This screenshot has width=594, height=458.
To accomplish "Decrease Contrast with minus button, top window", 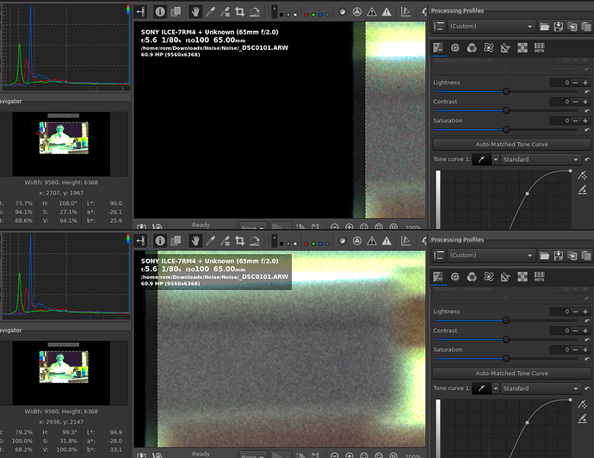I will point(575,101).
